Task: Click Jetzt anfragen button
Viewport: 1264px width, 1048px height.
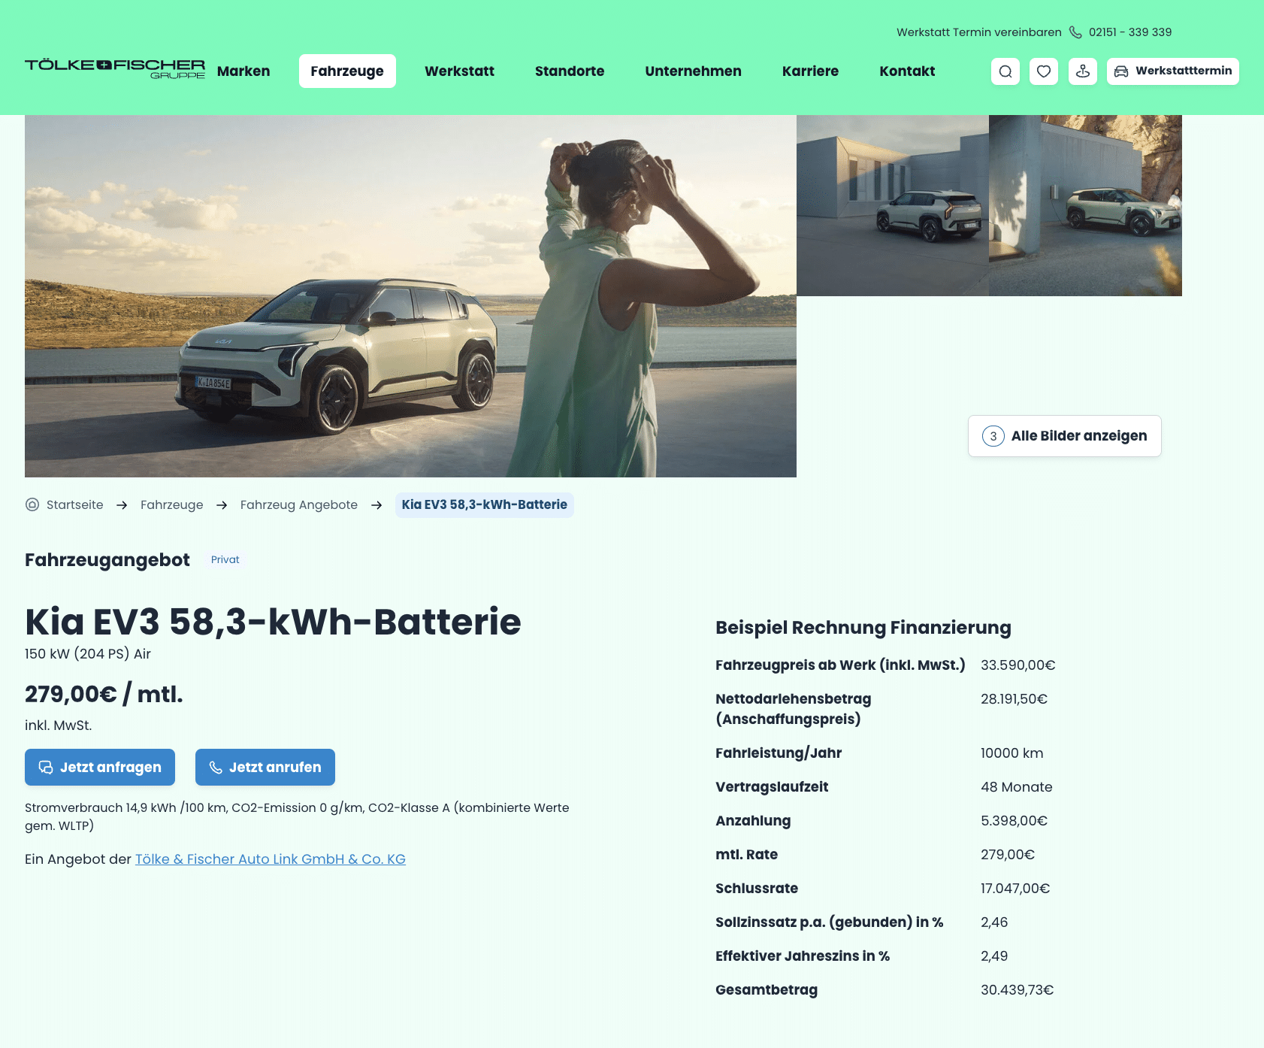Action: coord(100,767)
